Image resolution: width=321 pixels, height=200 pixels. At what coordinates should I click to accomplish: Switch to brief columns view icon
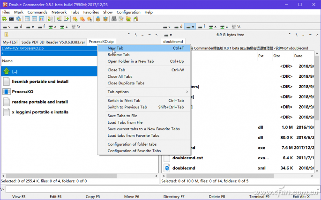(x=27, y=19)
